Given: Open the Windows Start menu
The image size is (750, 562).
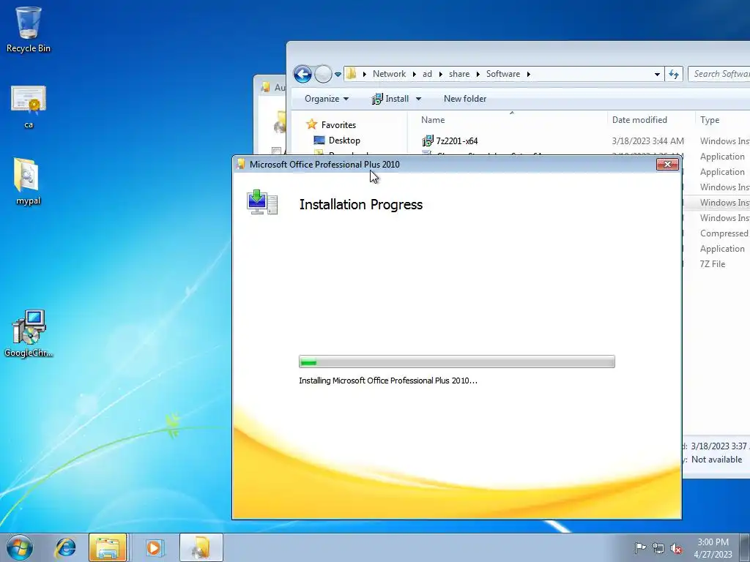Looking at the screenshot, I should 20,547.
